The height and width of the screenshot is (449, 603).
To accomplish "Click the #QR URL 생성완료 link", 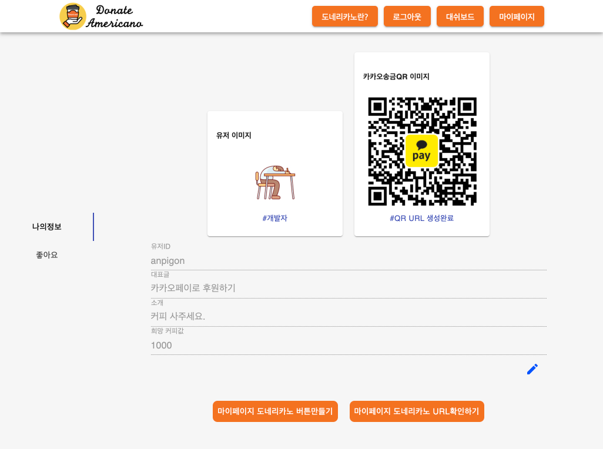I will (x=422, y=218).
